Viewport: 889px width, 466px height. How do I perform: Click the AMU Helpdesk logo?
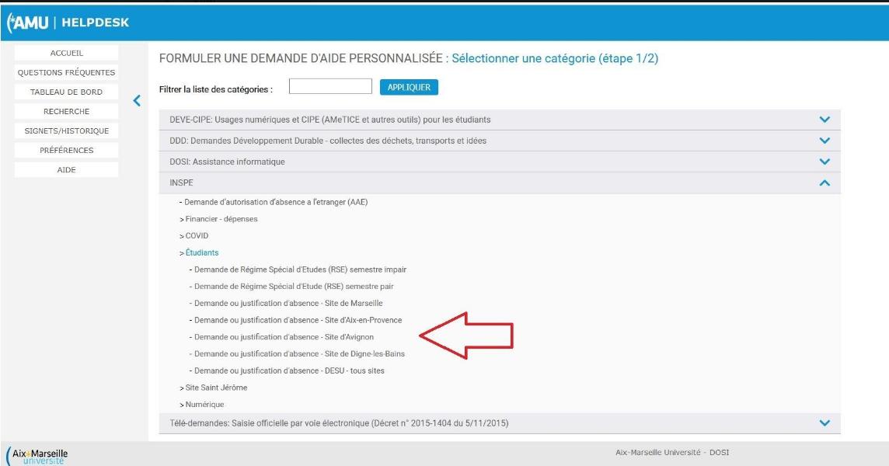tap(67, 22)
